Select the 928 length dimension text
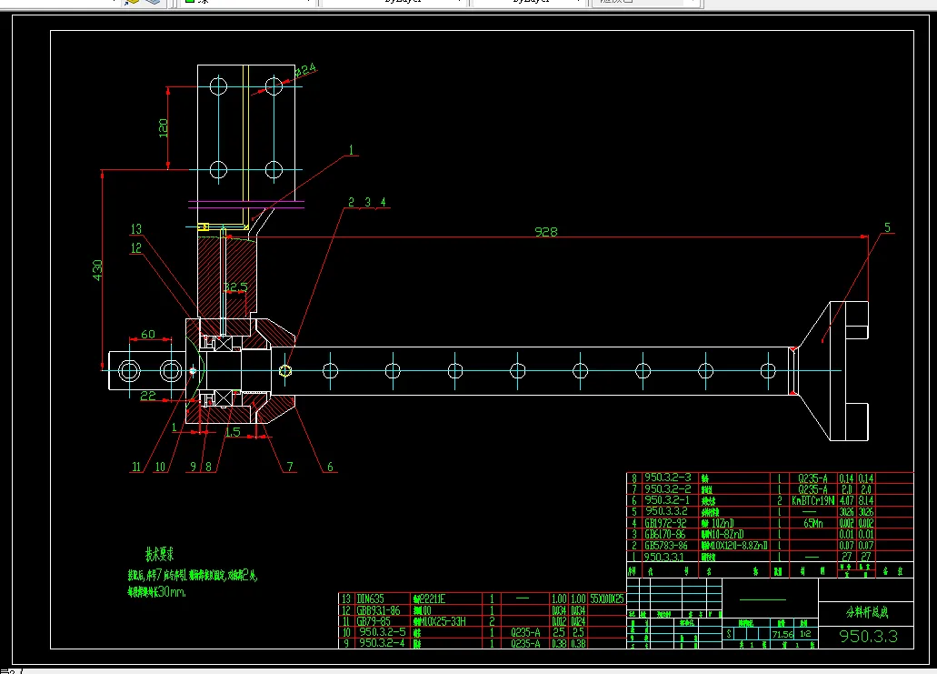This screenshot has height=674, width=937. click(x=545, y=232)
